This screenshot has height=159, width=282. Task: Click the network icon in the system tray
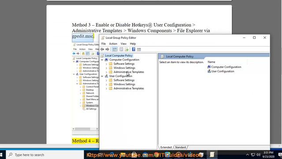click(253, 155)
